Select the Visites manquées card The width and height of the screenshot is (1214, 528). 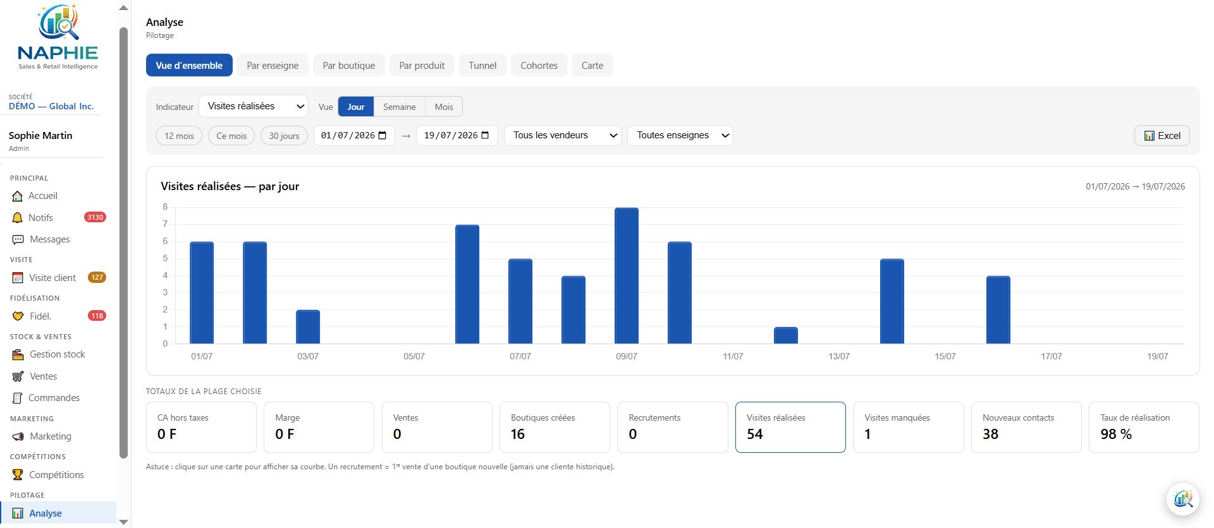(x=909, y=428)
